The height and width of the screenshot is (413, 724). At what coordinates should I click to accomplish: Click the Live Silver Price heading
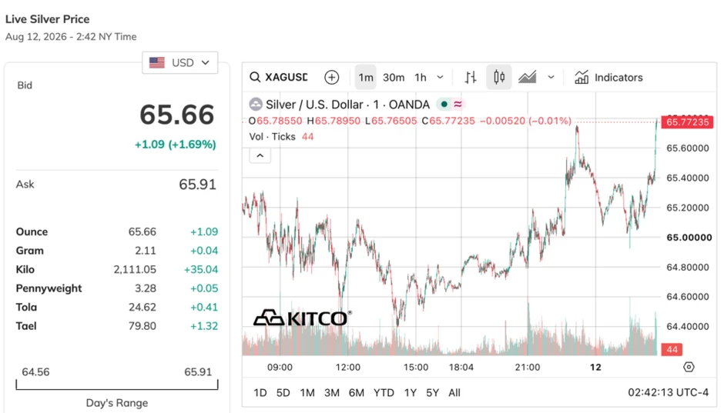pos(48,19)
